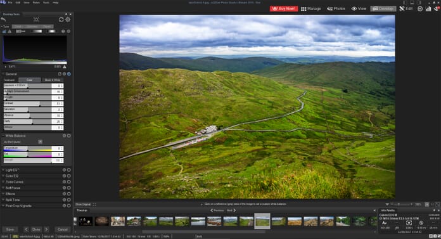Image resolution: width=441 pixels, height=239 pixels.
Task: Open develop settings gear icon
Action: click(x=68, y=20)
